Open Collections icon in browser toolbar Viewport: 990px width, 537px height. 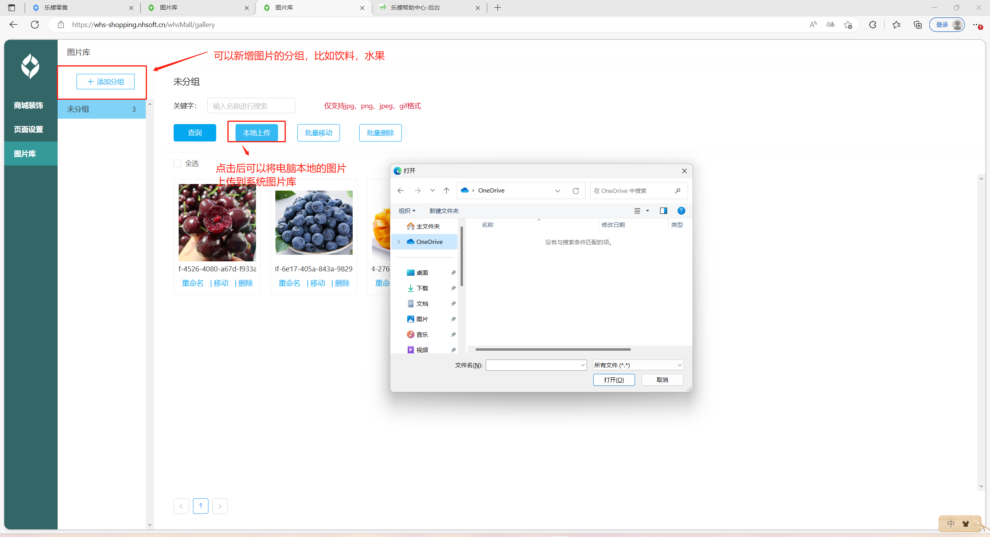pyautogui.click(x=917, y=25)
